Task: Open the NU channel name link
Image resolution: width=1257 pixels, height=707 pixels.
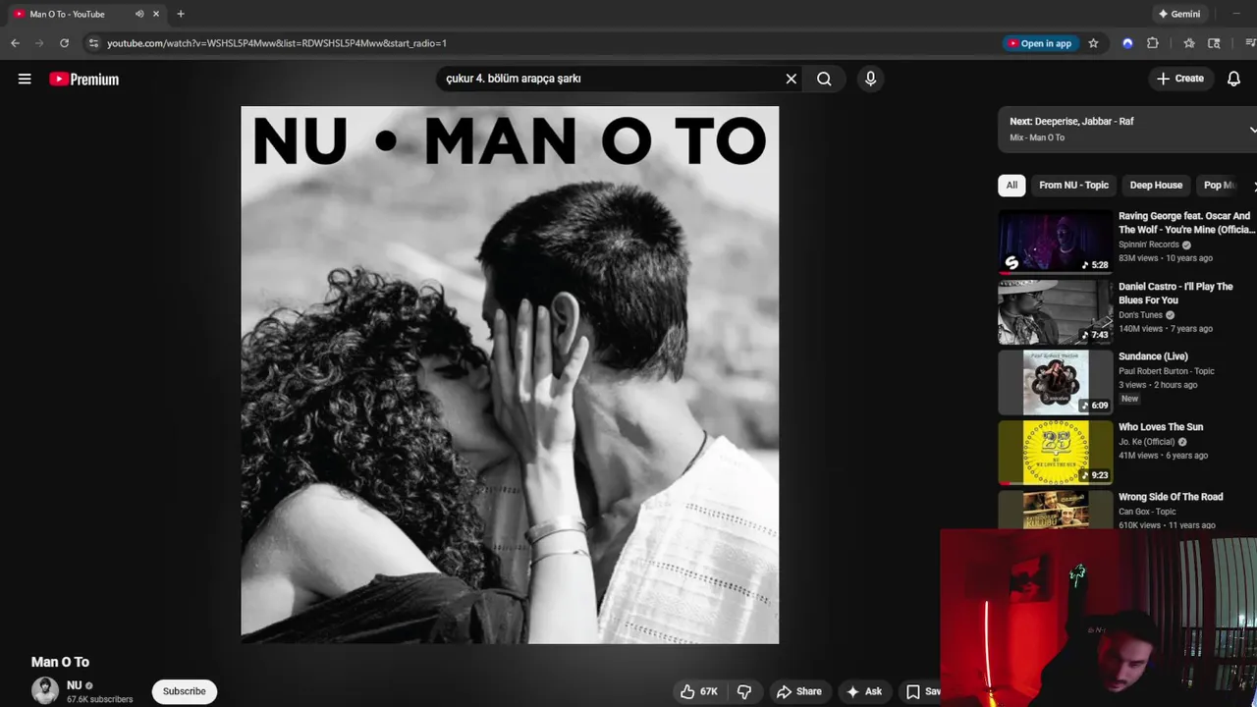Action: coord(75,685)
